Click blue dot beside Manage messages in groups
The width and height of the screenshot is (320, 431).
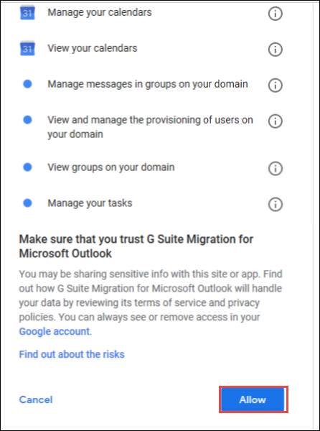pyautogui.click(x=27, y=84)
